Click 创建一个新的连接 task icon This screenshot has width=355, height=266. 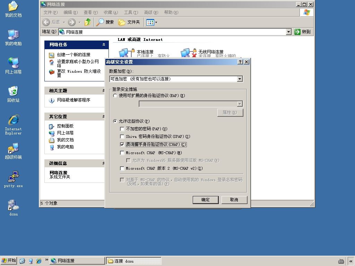51,55
